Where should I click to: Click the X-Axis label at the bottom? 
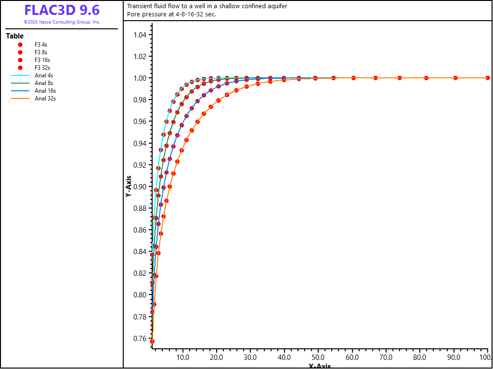[319, 366]
